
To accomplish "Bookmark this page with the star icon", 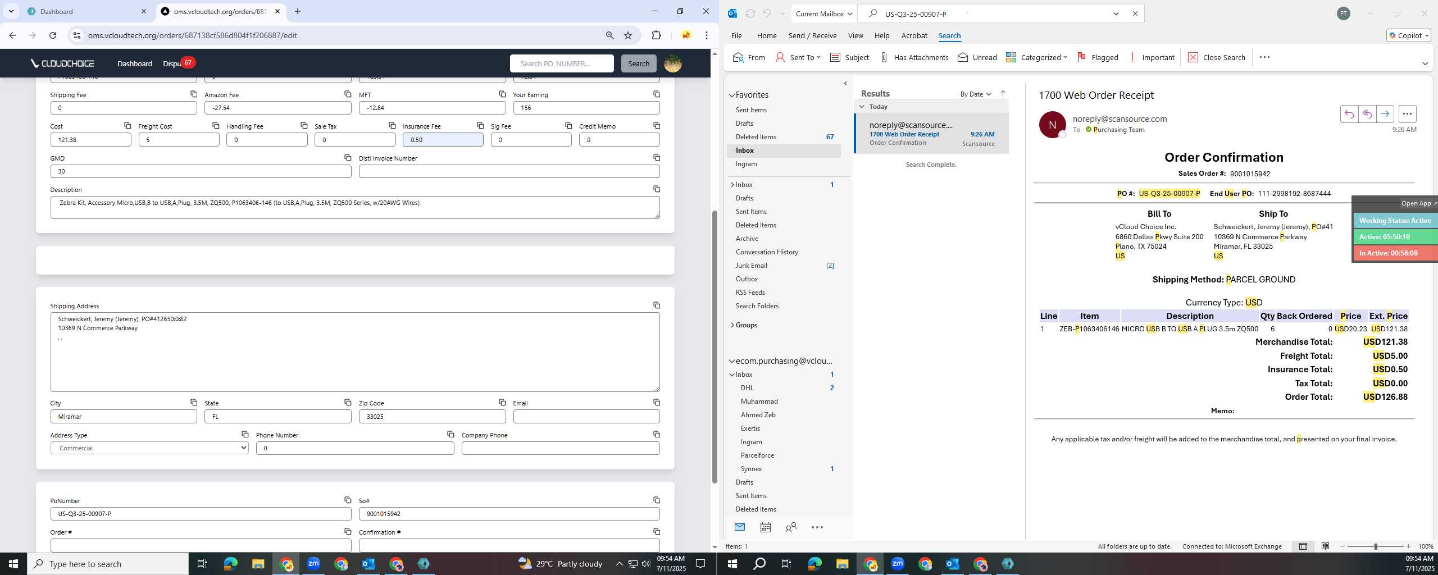I will [628, 35].
